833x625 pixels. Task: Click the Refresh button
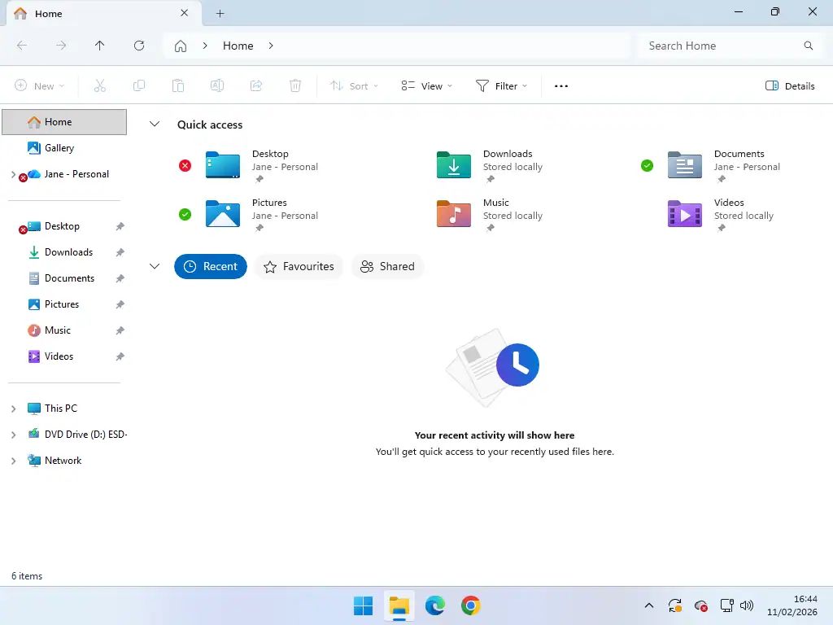(139, 46)
